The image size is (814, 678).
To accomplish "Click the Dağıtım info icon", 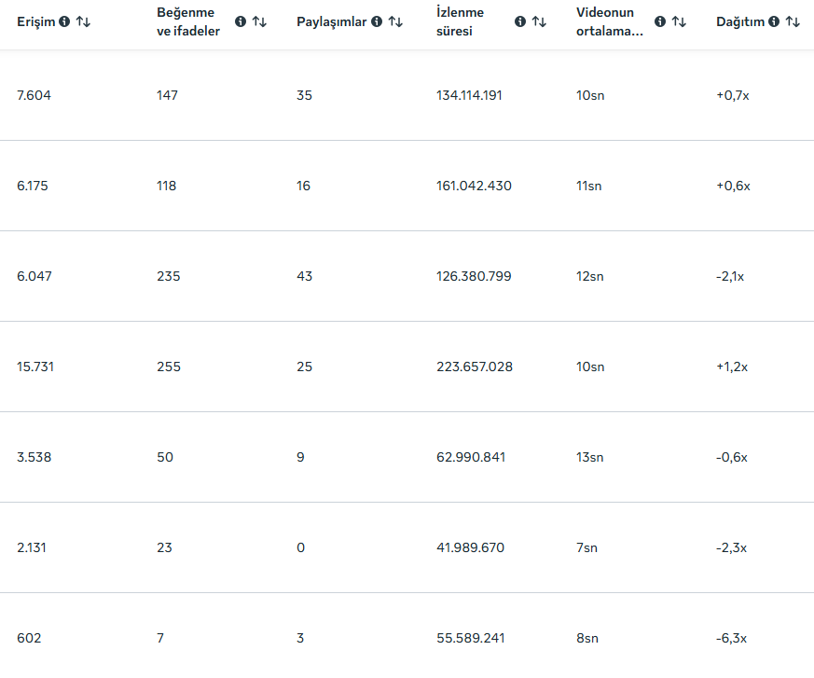I will pos(774,21).
